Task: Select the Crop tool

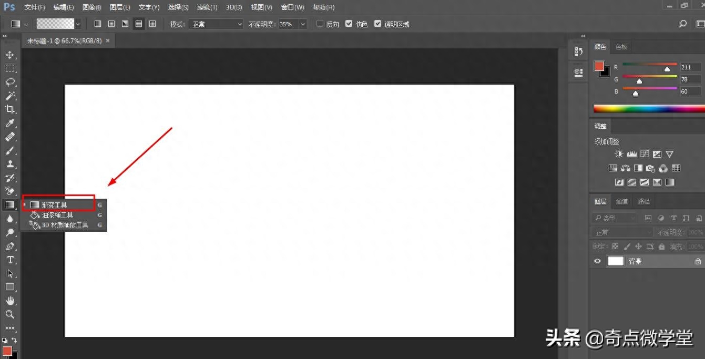Action: click(x=10, y=109)
